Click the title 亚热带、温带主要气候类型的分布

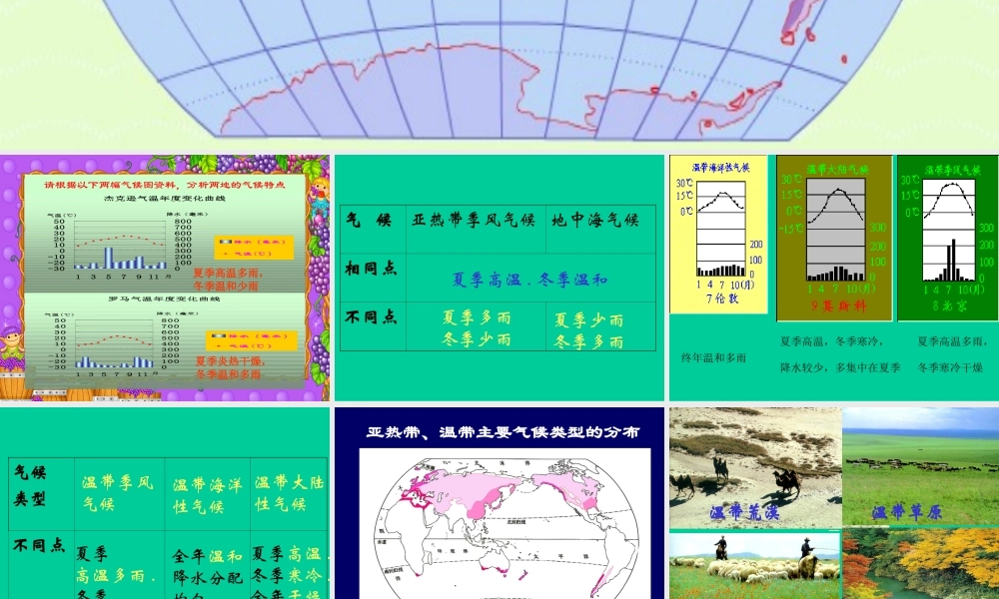(502, 432)
